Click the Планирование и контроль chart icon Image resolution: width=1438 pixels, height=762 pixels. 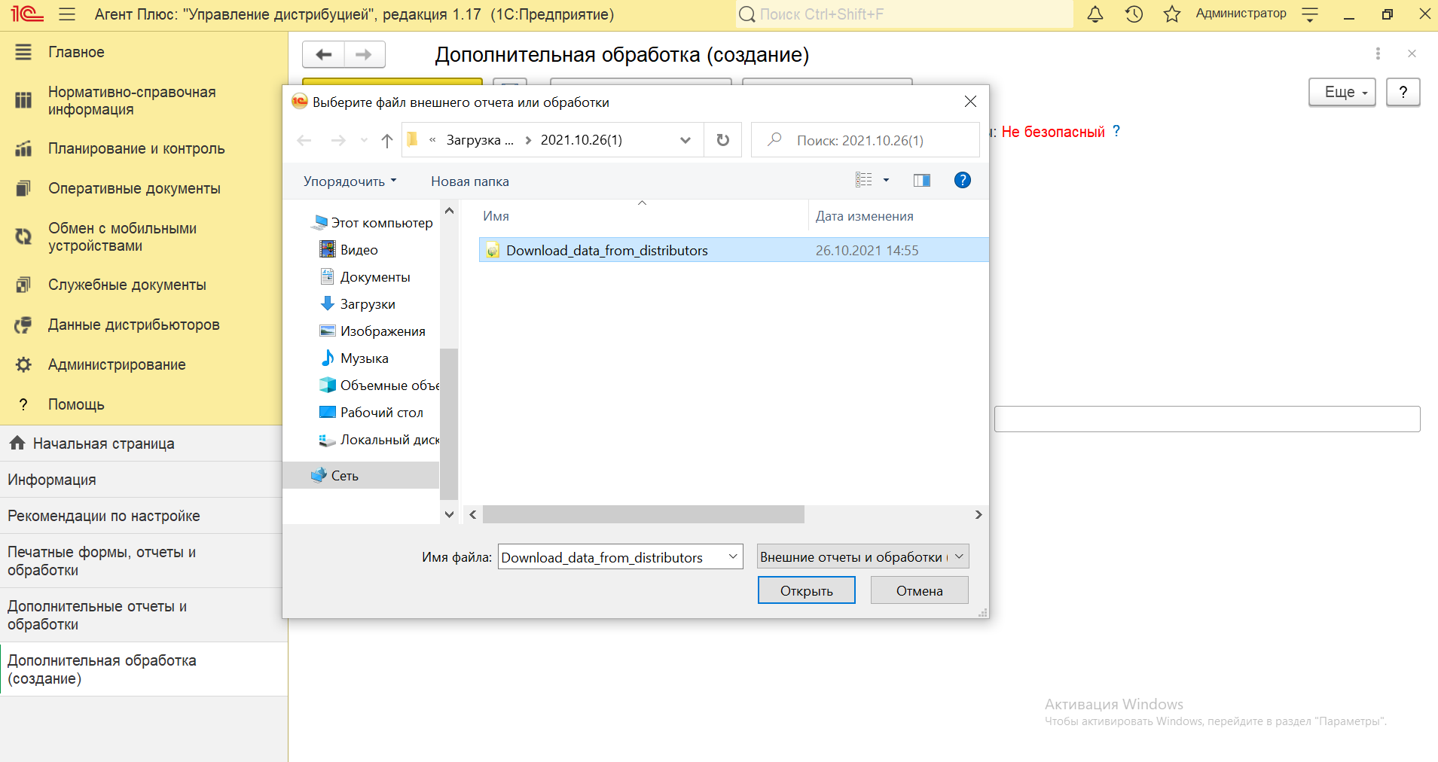pyautogui.click(x=23, y=148)
